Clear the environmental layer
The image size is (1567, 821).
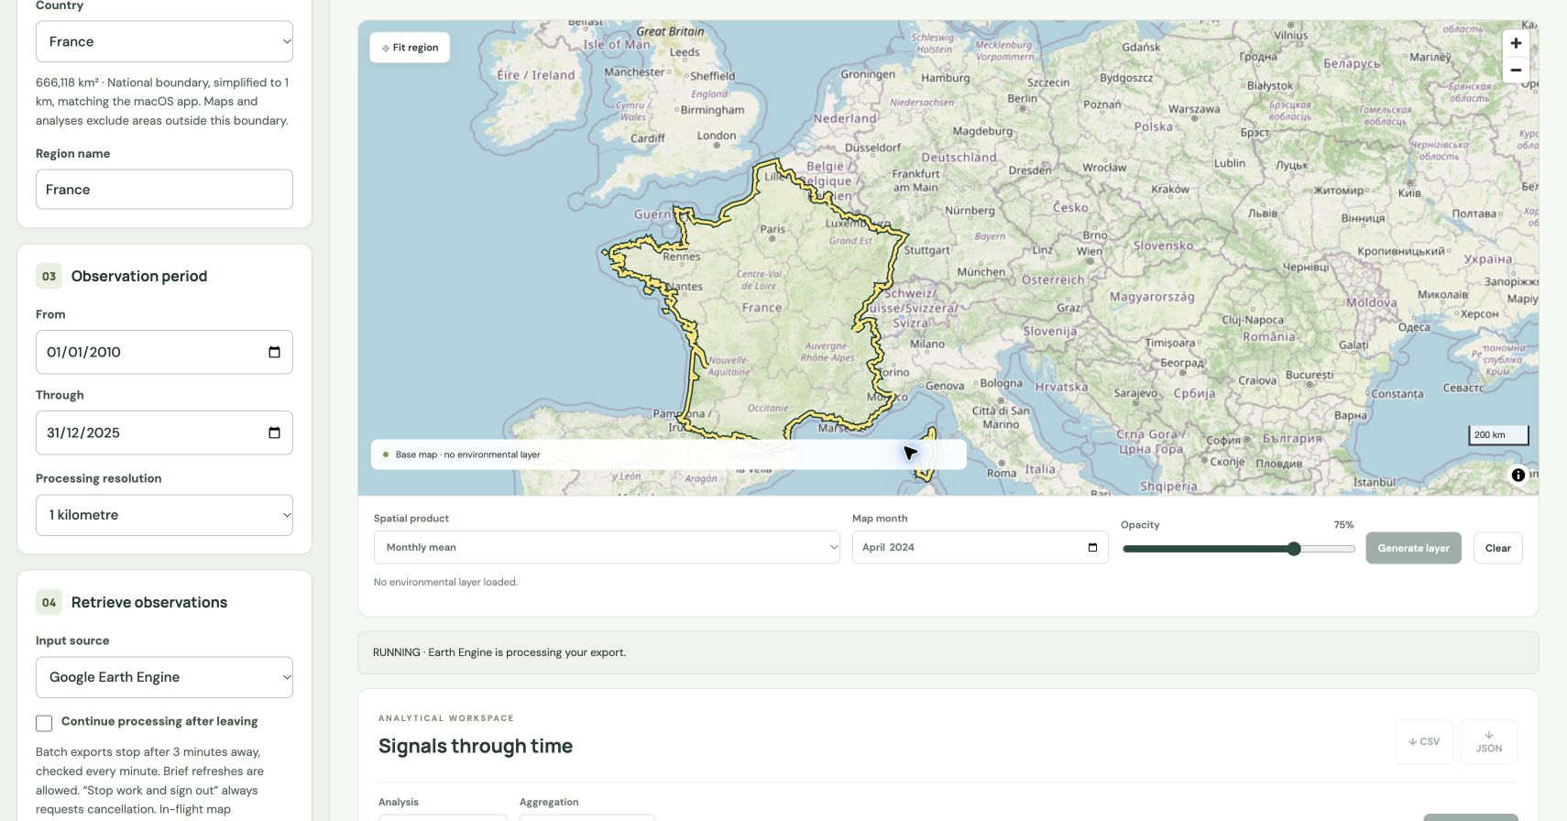click(x=1498, y=548)
